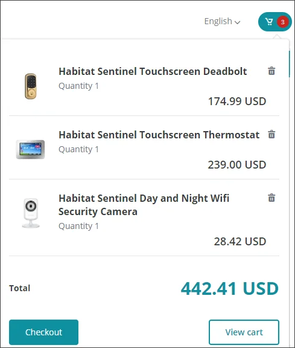Delete the Touchscreen Deadbolt from cart

271,71
